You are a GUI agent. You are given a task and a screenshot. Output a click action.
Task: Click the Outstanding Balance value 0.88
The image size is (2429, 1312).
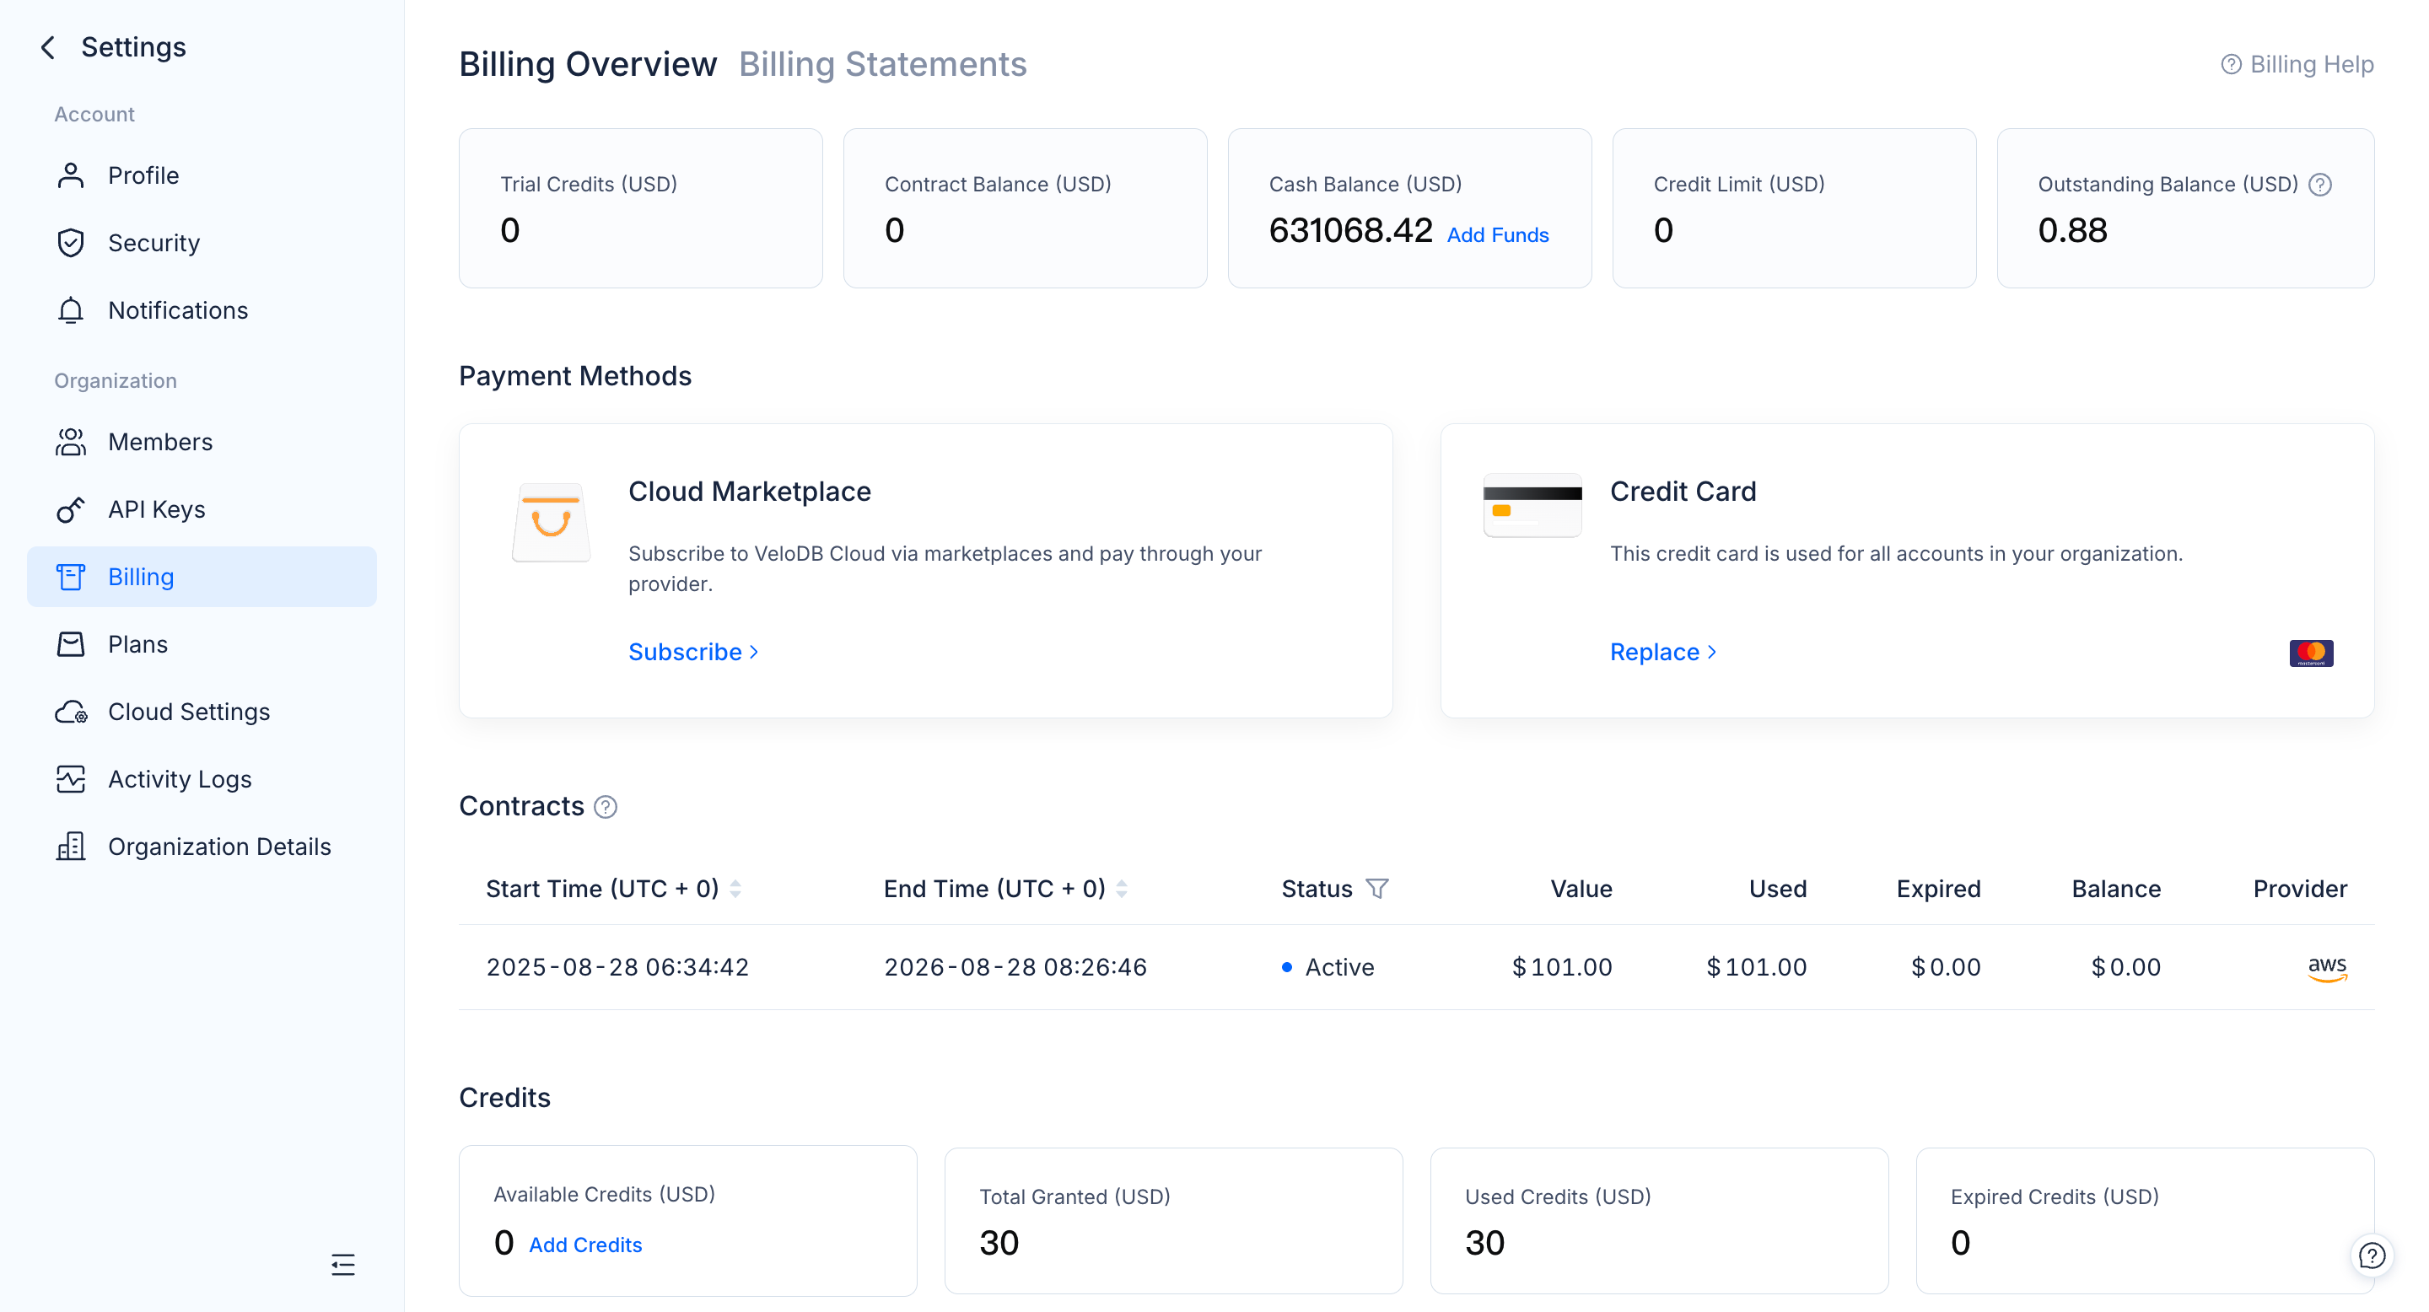tap(2072, 230)
